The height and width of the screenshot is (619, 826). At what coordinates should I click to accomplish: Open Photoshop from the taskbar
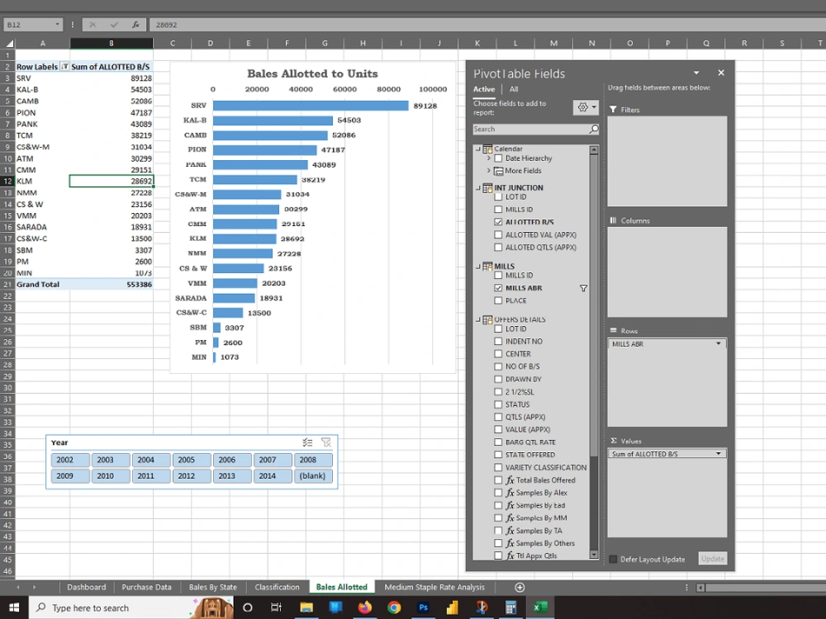tap(423, 607)
